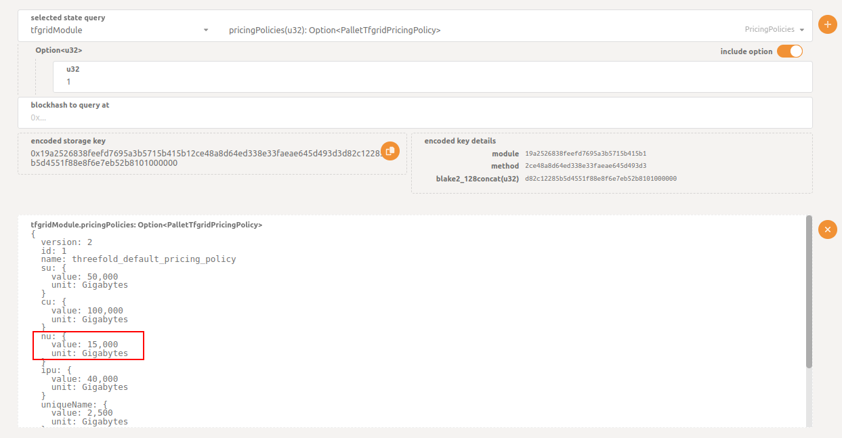Click the ipu value 40,000 line
The image size is (842, 438).
click(85, 379)
